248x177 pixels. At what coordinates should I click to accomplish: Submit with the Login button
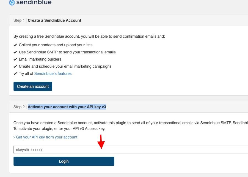pos(64,161)
